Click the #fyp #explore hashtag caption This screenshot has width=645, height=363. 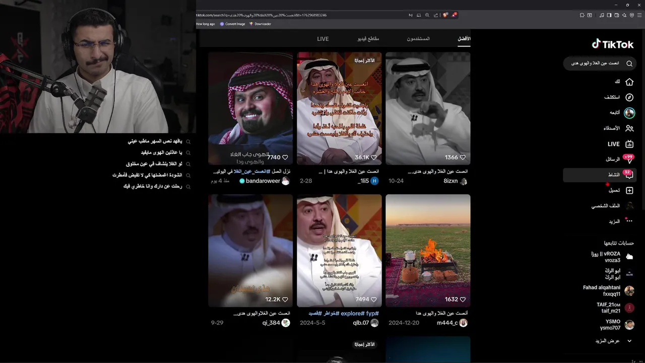coord(344,314)
